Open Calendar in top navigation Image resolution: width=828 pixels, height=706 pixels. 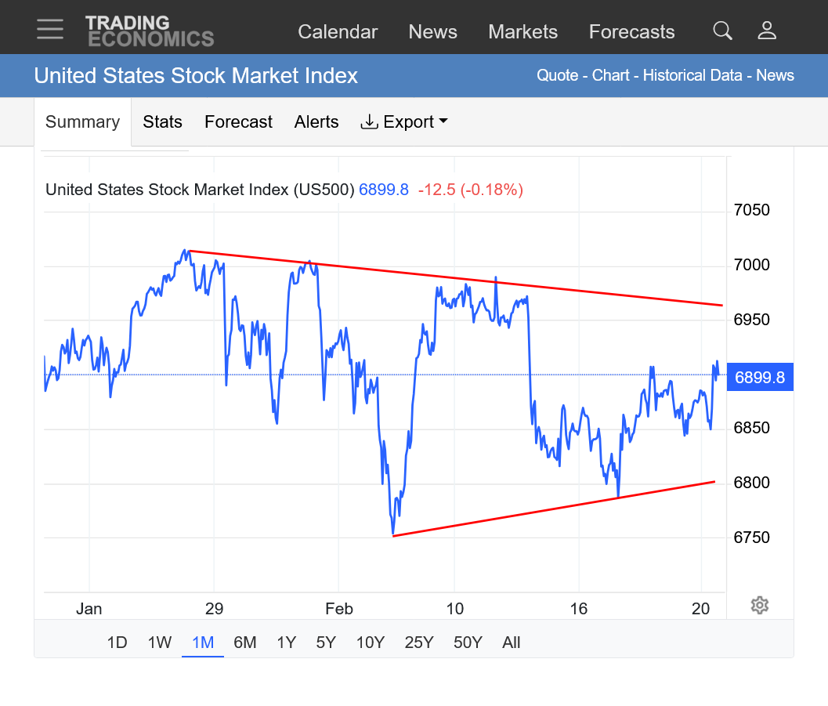[338, 32]
